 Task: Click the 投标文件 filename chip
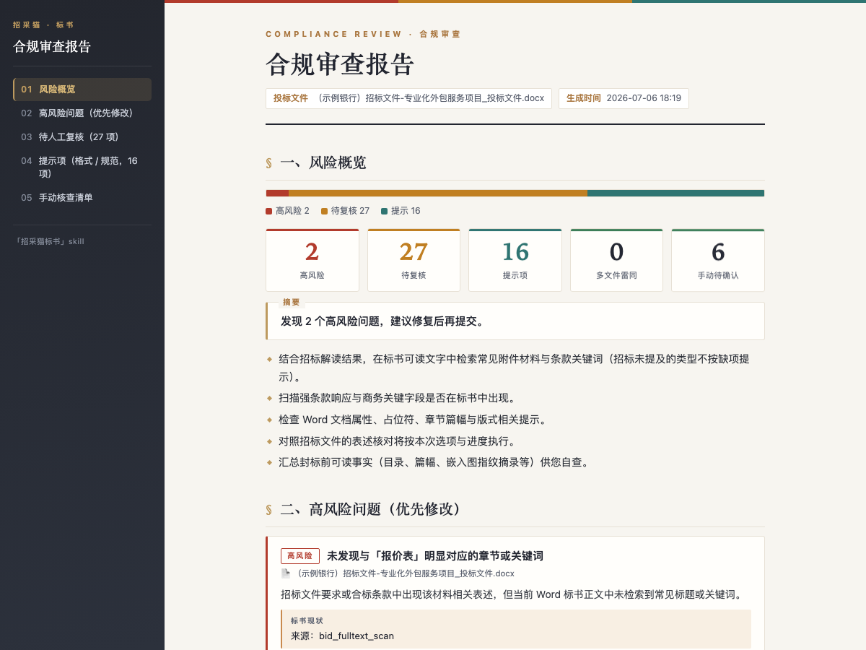(x=409, y=98)
